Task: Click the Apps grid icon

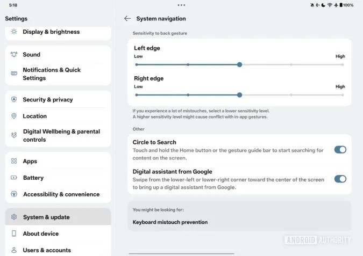Action: click(14, 161)
